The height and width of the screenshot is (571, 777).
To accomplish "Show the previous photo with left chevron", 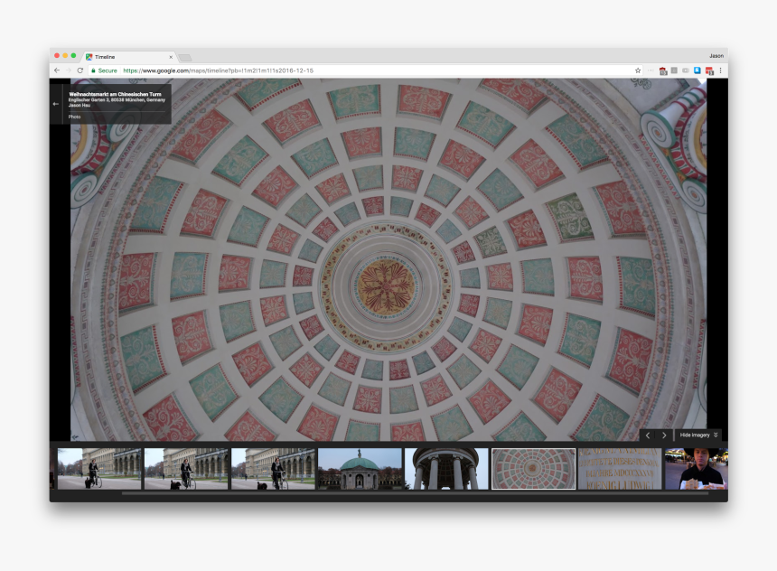I will tap(648, 435).
